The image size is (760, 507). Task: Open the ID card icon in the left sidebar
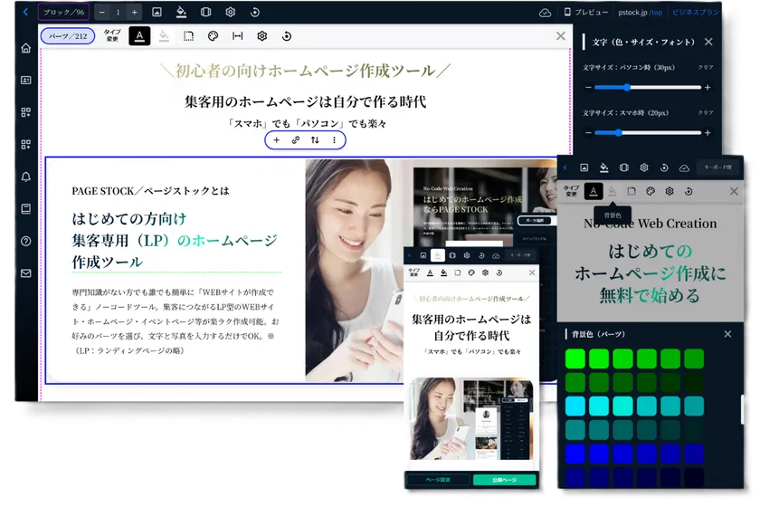[26, 80]
